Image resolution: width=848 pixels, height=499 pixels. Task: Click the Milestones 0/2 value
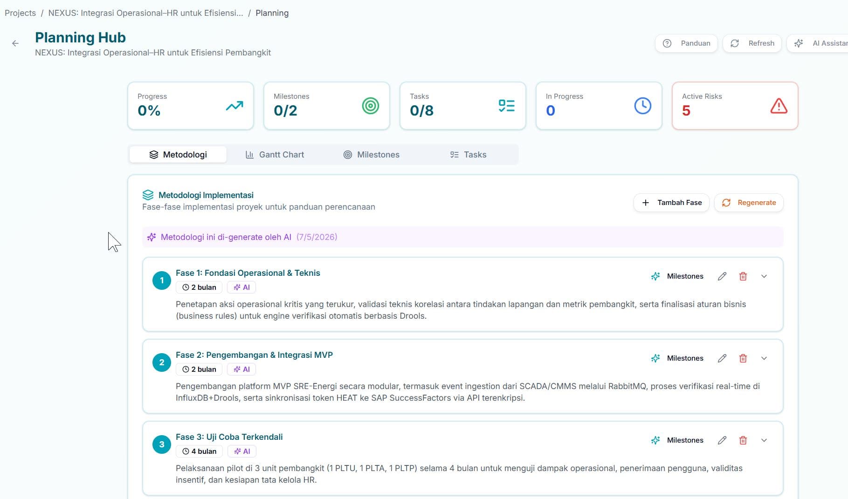pyautogui.click(x=285, y=111)
